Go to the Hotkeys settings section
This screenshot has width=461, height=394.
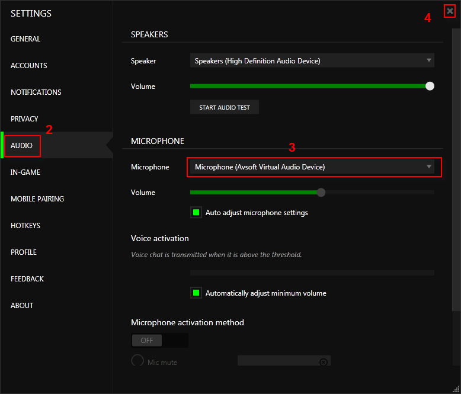click(x=25, y=226)
